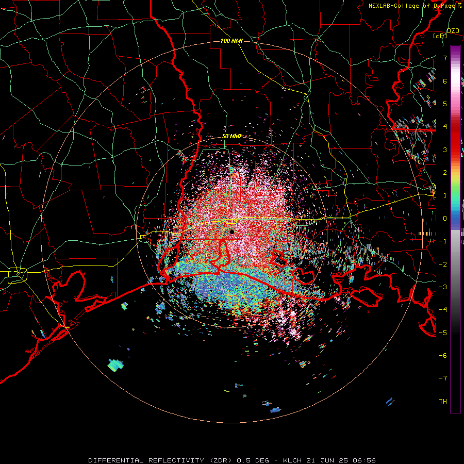Click the black KLCH radar site dot
This screenshot has height=464, width=464.
(x=232, y=232)
